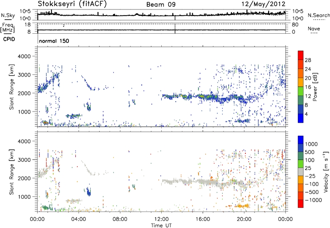Click the "Nave" legend label
The image size is (330, 228).
(314, 28)
